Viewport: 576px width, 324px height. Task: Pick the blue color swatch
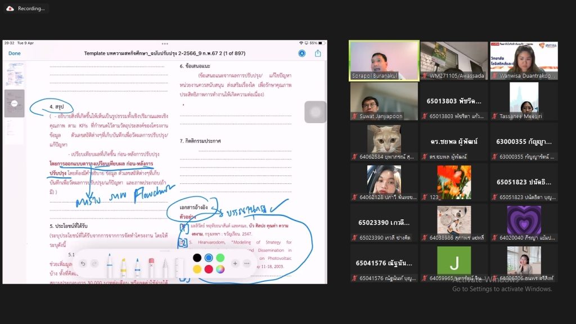(x=209, y=258)
